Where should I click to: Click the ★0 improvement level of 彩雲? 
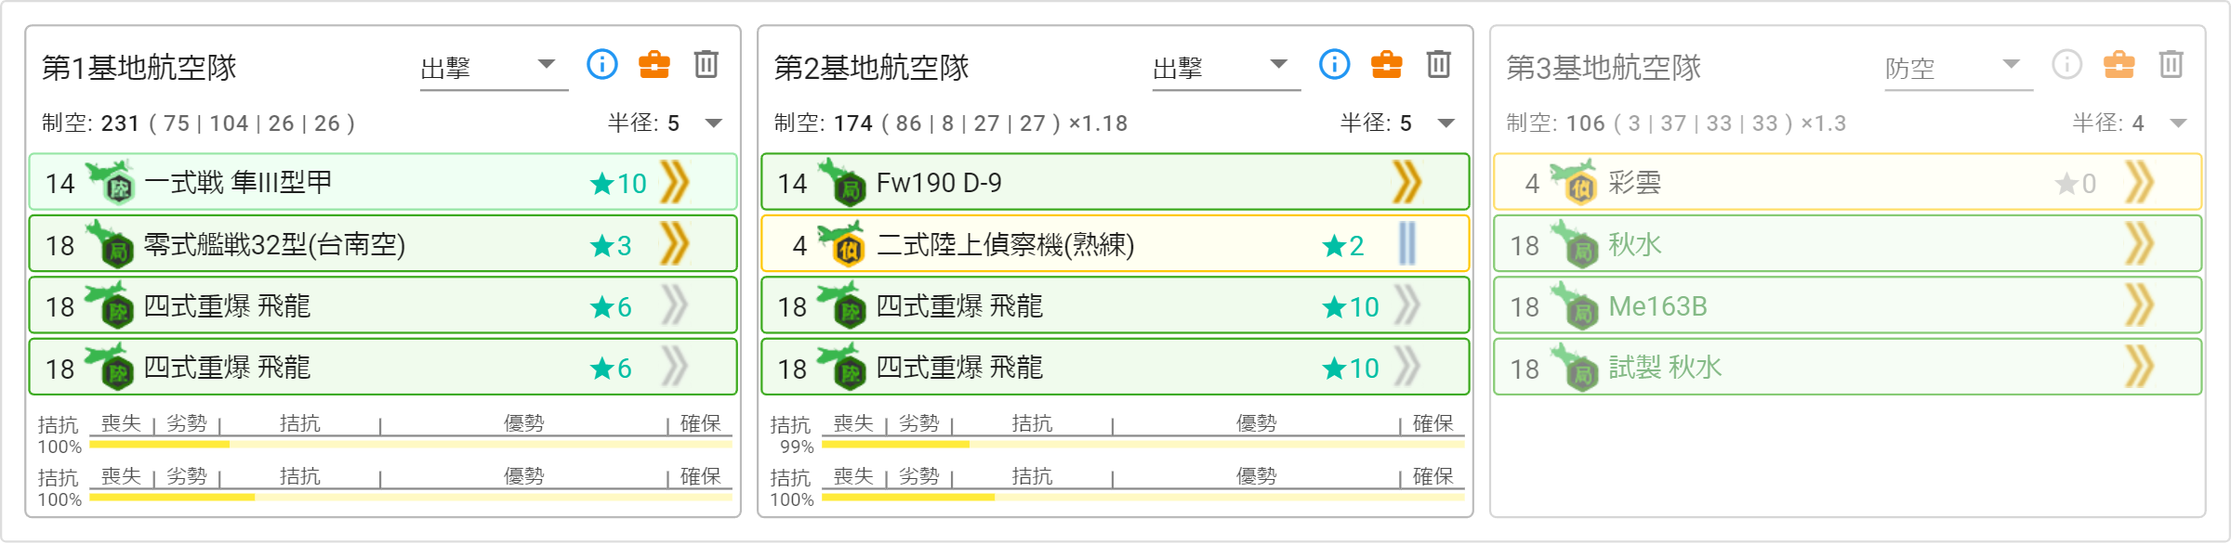coord(2076,184)
